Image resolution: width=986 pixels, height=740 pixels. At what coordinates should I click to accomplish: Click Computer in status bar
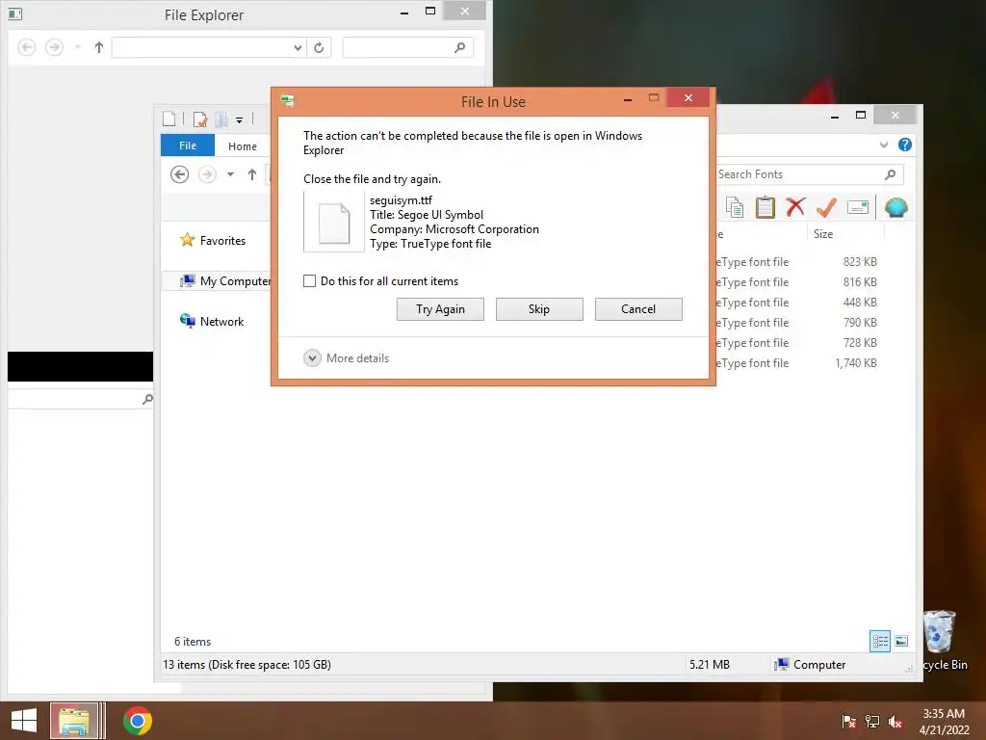point(811,665)
